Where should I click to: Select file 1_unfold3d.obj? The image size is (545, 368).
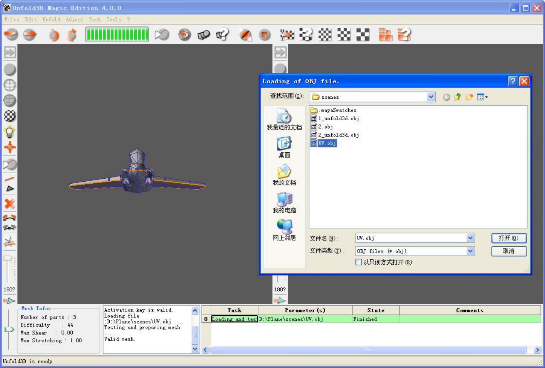(x=335, y=118)
